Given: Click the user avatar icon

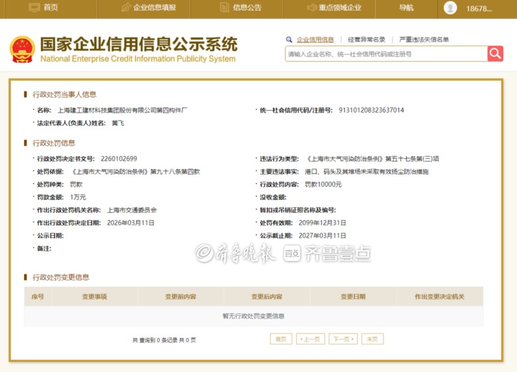Looking at the screenshot, I should [451, 8].
